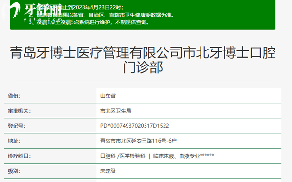Select the value 未定级
Screen dimensions: 292x182
pyautogui.click(x=108, y=171)
